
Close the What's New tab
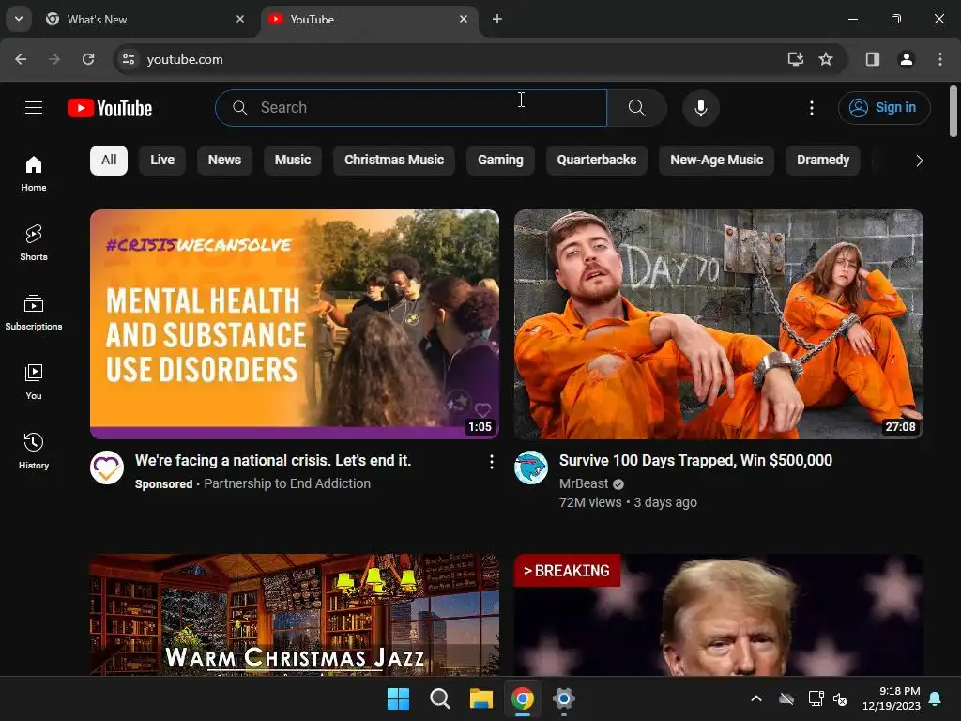[x=240, y=19]
